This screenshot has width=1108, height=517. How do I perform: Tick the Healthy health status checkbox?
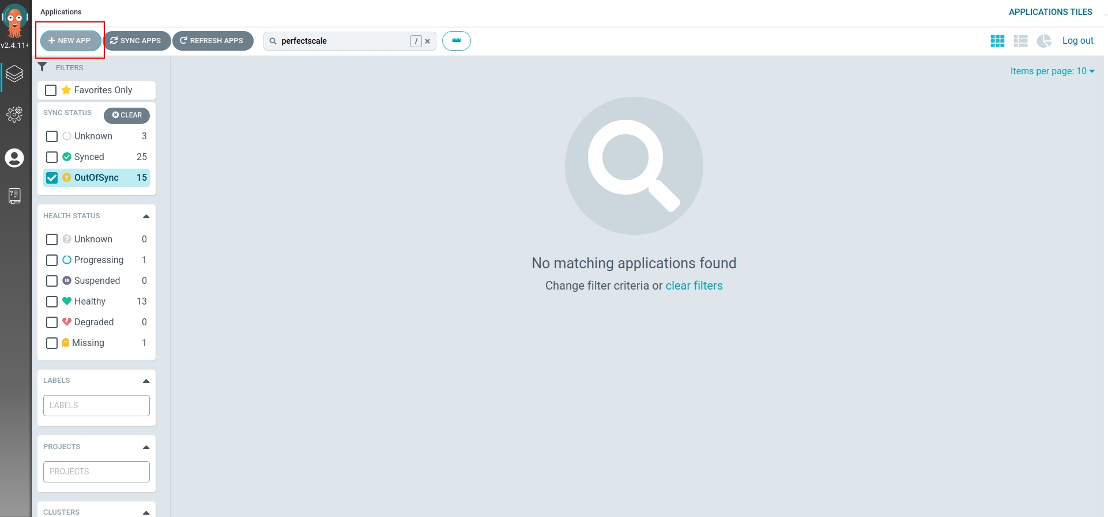(52, 302)
